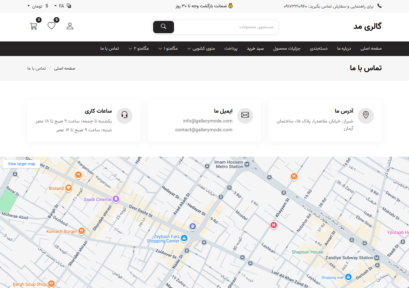409x288 pixels.
Task: View the wishlist heart icon
Action: (51, 26)
